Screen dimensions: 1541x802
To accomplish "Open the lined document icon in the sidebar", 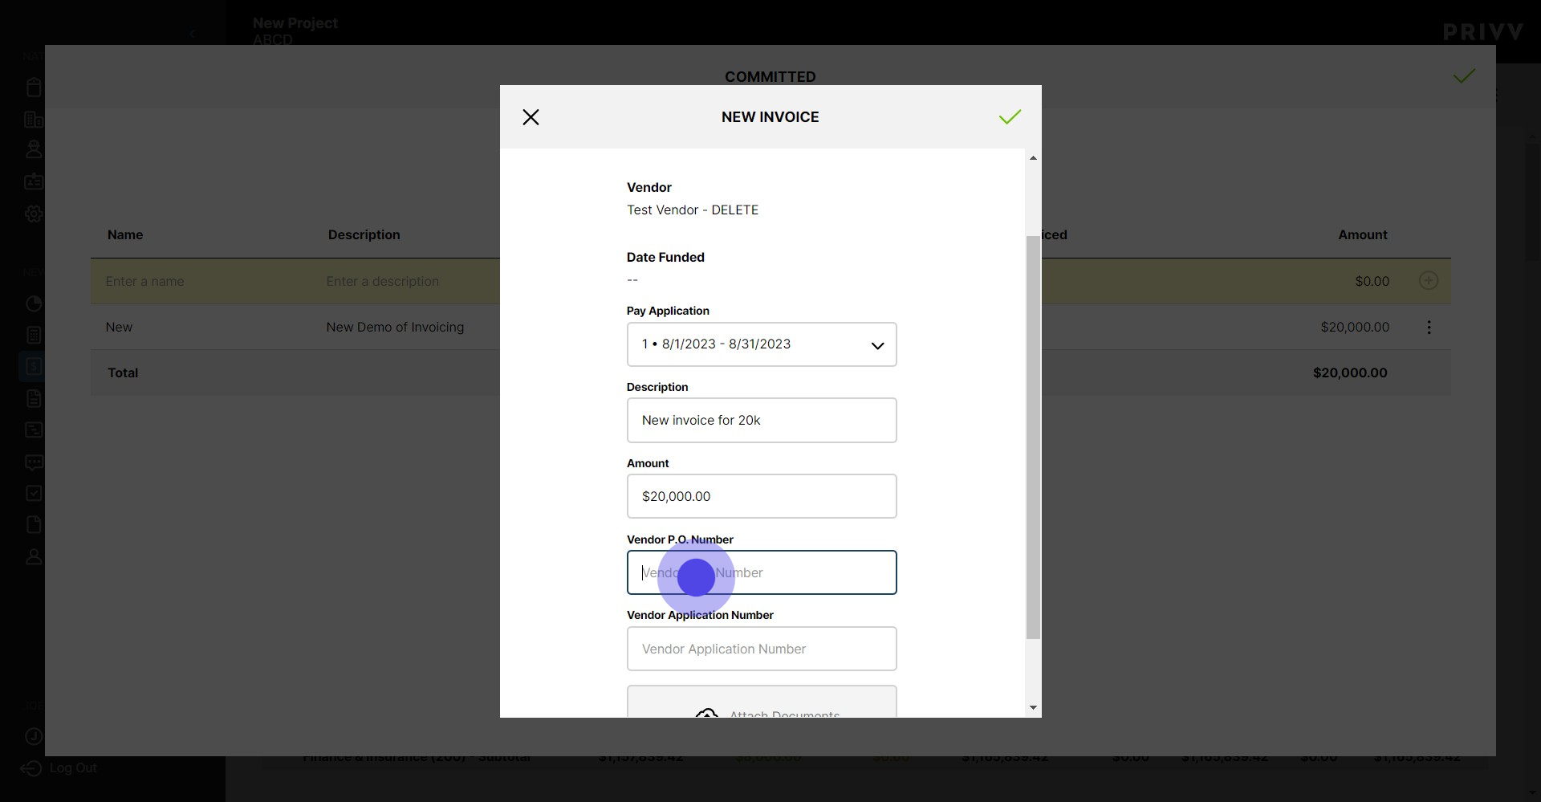I will [34, 398].
